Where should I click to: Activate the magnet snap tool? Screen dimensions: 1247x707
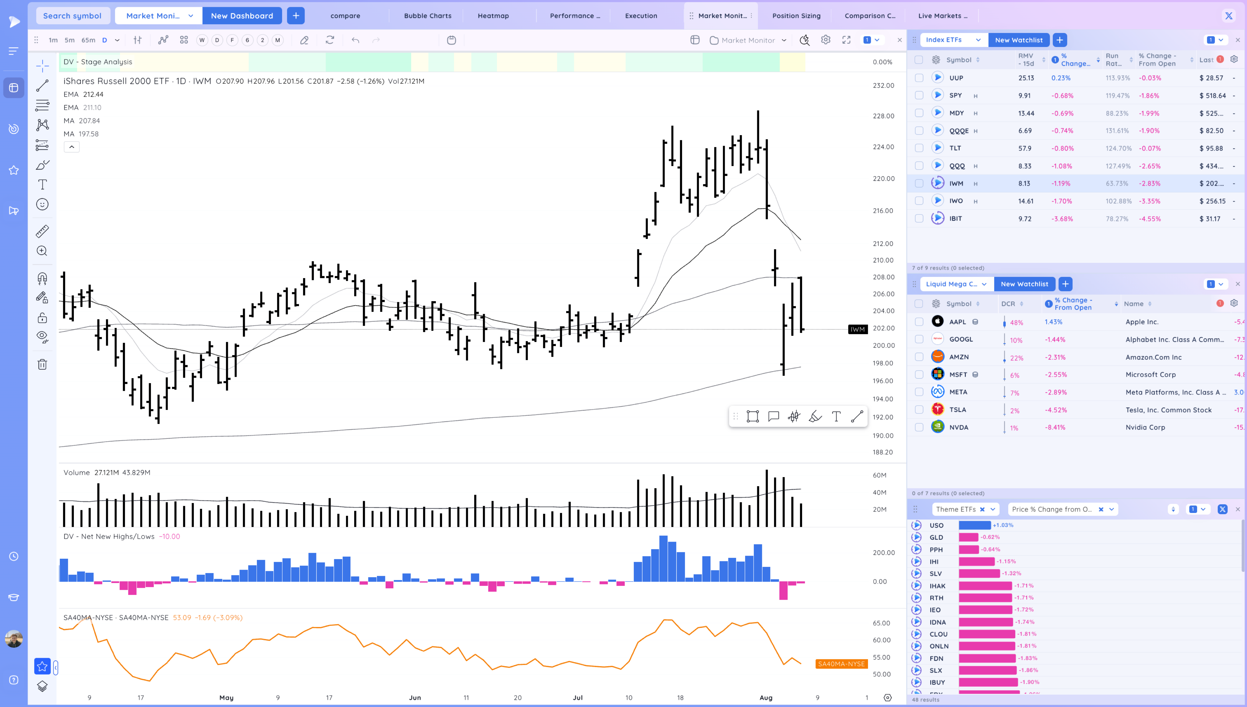[x=42, y=278]
